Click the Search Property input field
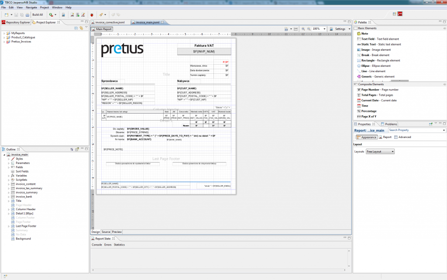Screen dimensions: 447x280 point(416,130)
